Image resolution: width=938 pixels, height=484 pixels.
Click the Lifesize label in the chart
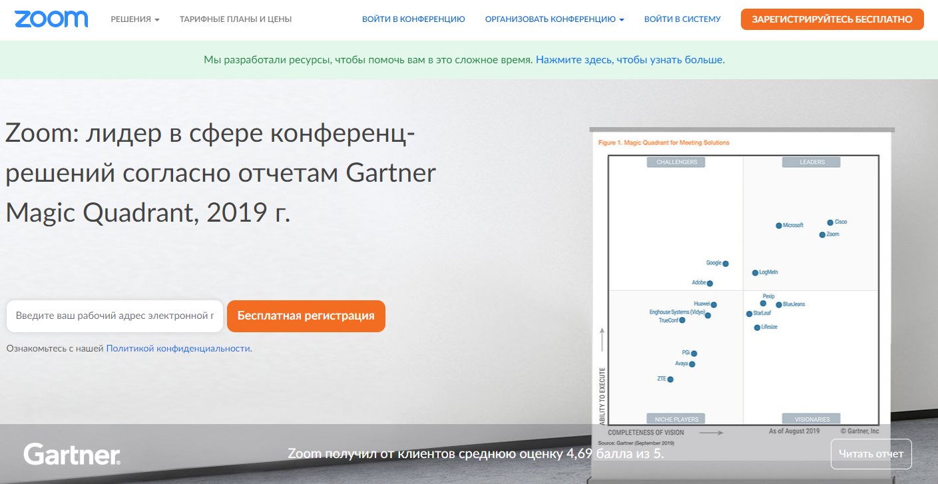pyautogui.click(x=770, y=328)
